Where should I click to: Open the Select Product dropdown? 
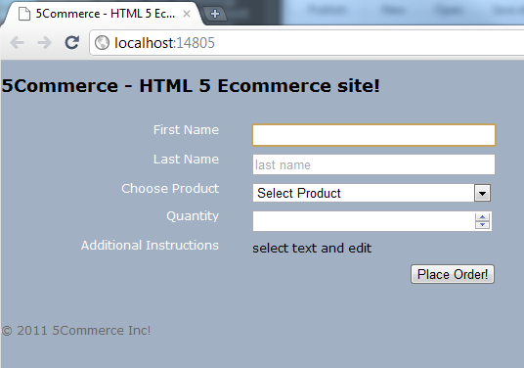click(371, 193)
